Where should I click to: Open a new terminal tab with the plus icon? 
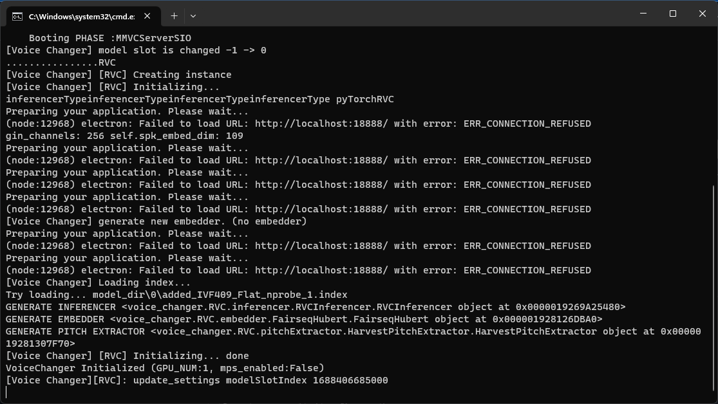pyautogui.click(x=174, y=16)
